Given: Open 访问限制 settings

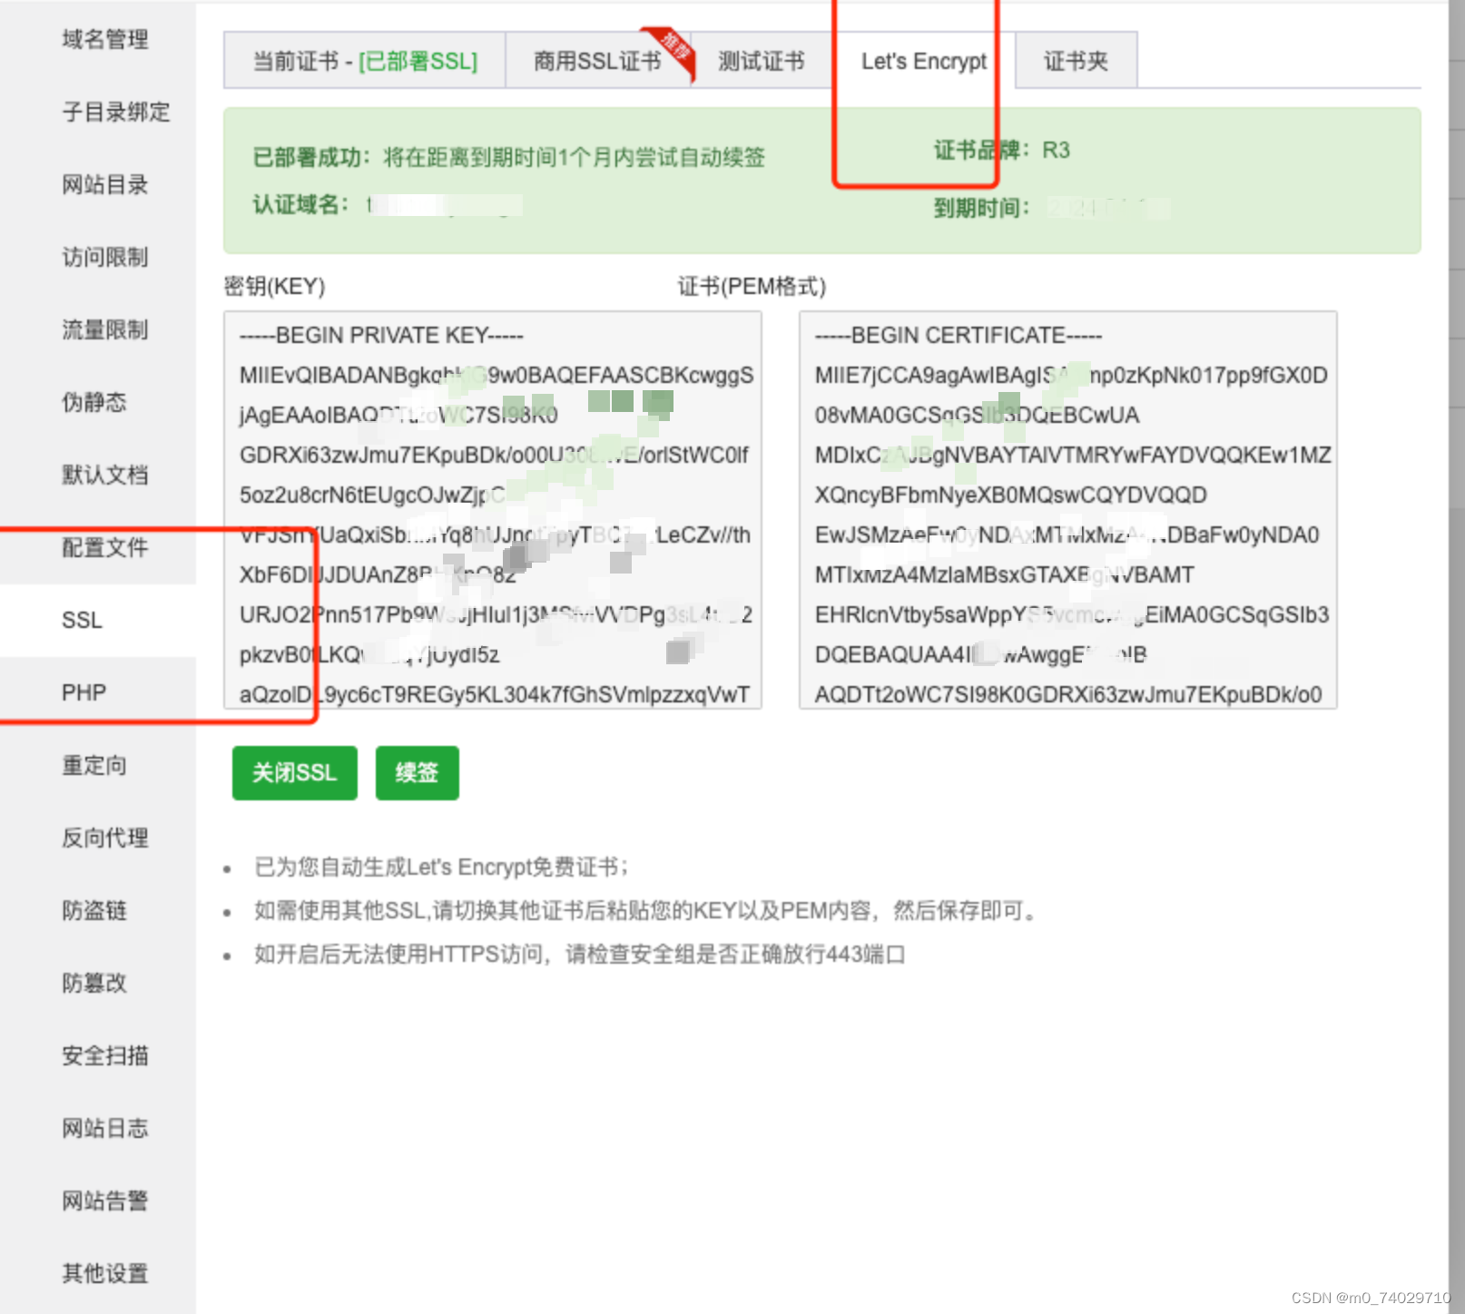Looking at the screenshot, I should [104, 258].
